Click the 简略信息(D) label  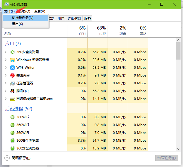pos(21,158)
